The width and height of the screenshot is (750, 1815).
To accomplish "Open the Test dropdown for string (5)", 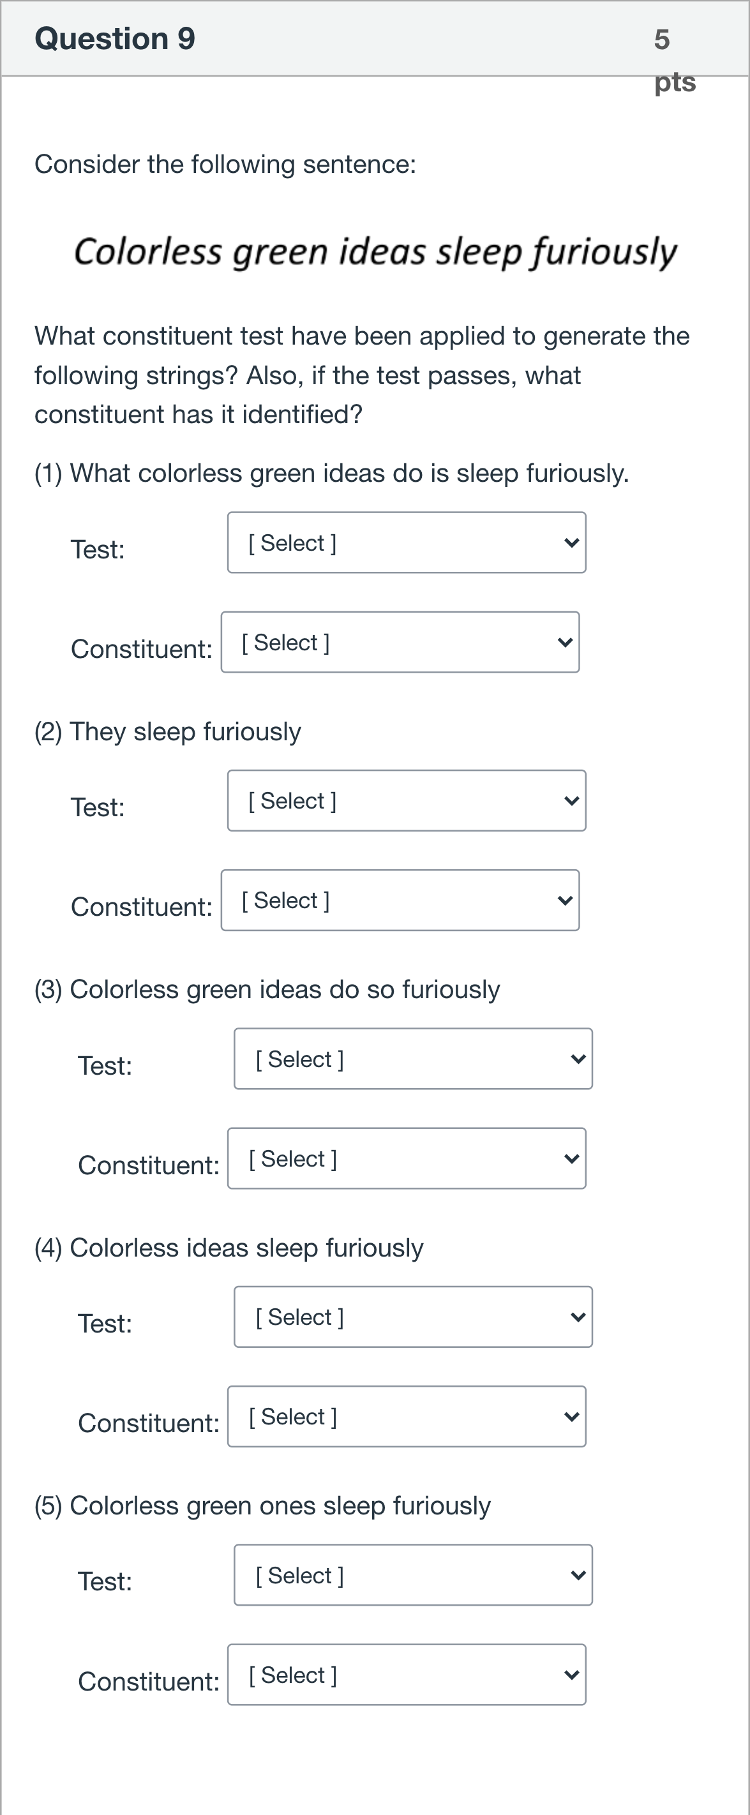I will (413, 1575).
